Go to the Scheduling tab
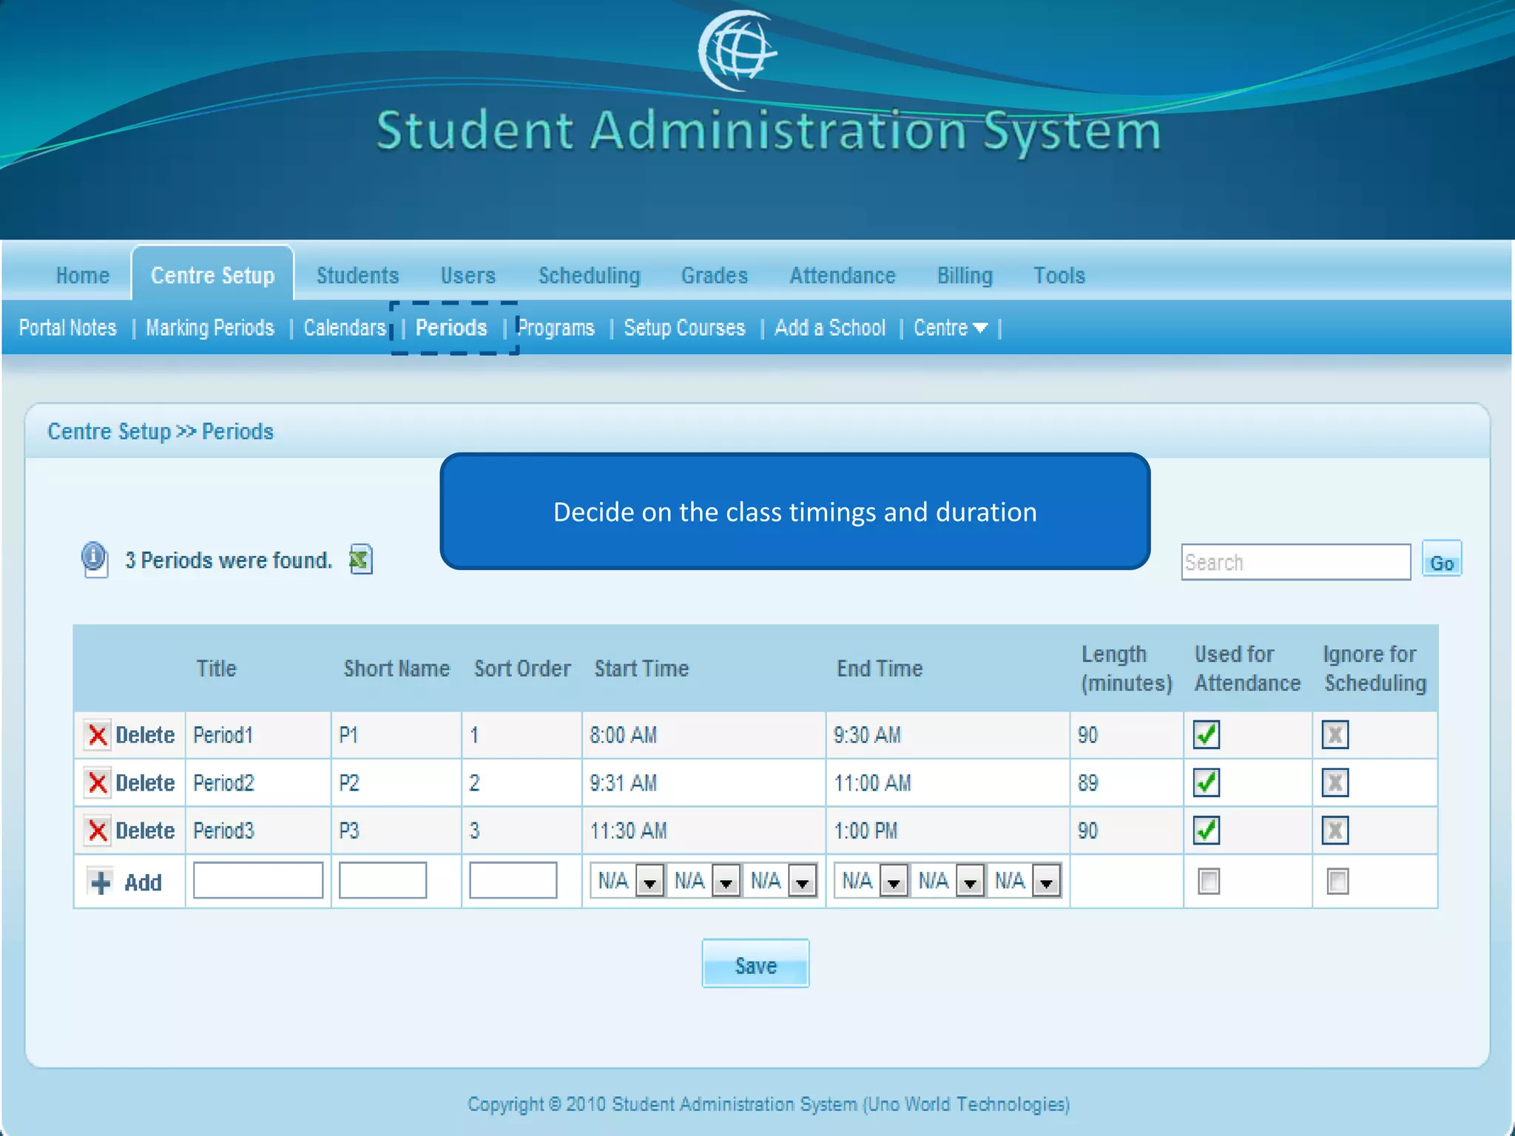The image size is (1515, 1136). pyautogui.click(x=590, y=275)
